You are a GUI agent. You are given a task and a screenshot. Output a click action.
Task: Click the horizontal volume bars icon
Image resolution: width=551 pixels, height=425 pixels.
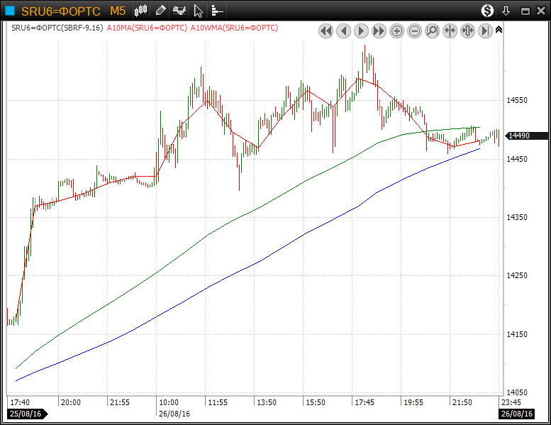point(217,11)
